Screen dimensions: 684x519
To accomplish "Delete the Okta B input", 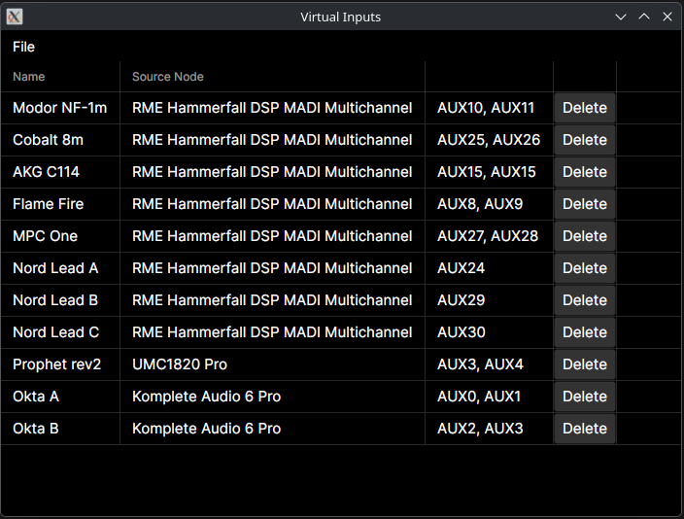I will 585,429.
